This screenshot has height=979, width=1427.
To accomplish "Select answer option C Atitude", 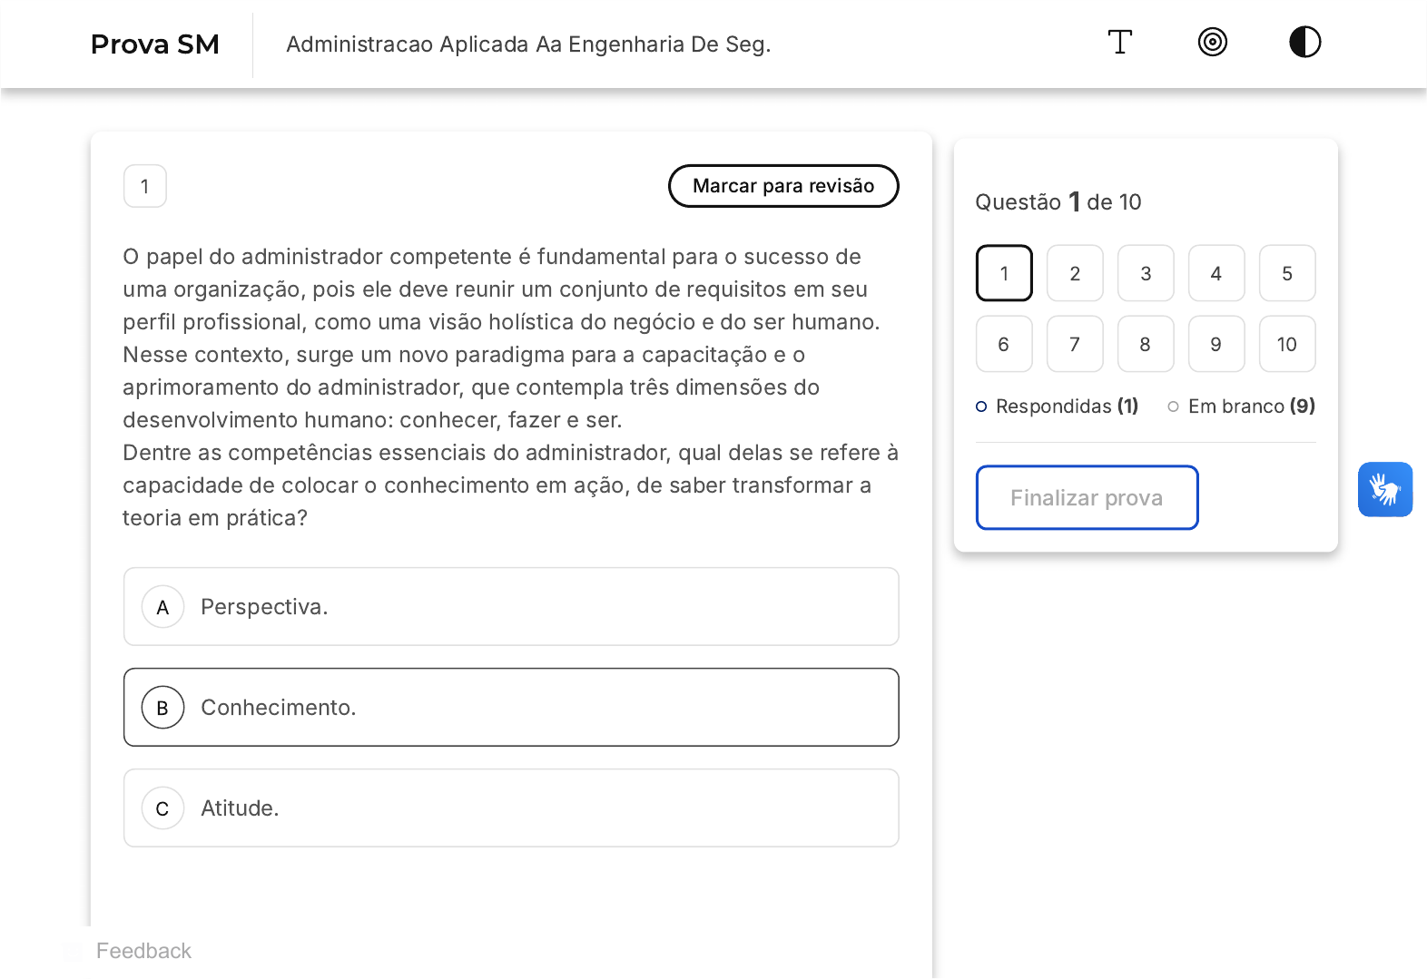I will 511,808.
